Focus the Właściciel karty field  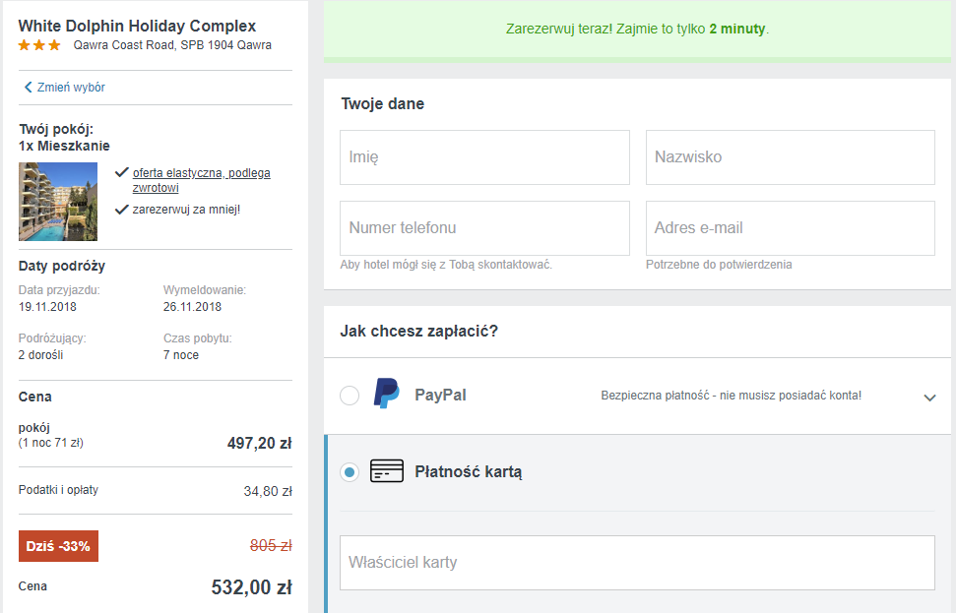click(637, 563)
